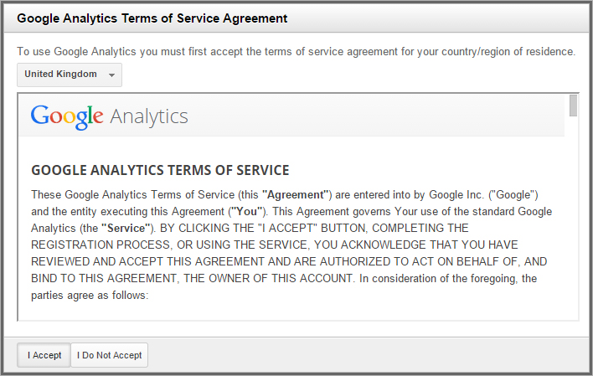This screenshot has width=593, height=376.
Task: Click "parties agree as follows:" line
Action: pyautogui.click(x=90, y=295)
